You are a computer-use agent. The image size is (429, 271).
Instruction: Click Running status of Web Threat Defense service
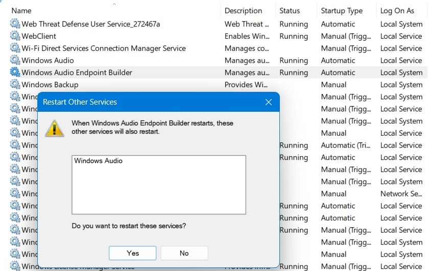point(294,24)
